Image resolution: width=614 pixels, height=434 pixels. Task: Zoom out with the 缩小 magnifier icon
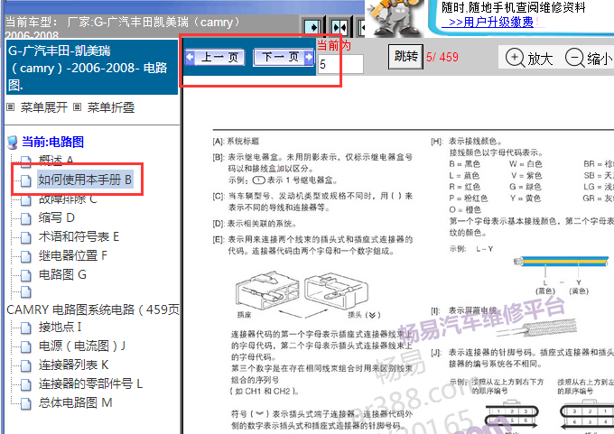pyautogui.click(x=574, y=58)
